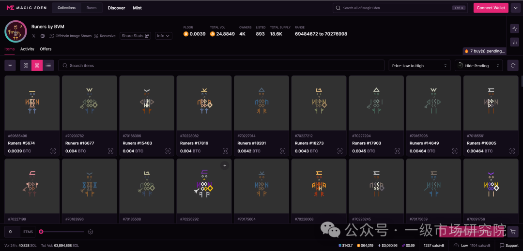The image size is (523, 251).
Task: Click the 0.0039 BTC floor price value
Action: (195, 34)
